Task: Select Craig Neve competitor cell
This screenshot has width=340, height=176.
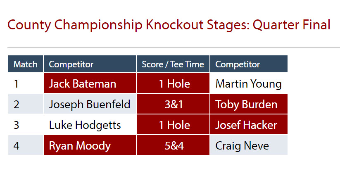Action: click(249, 145)
